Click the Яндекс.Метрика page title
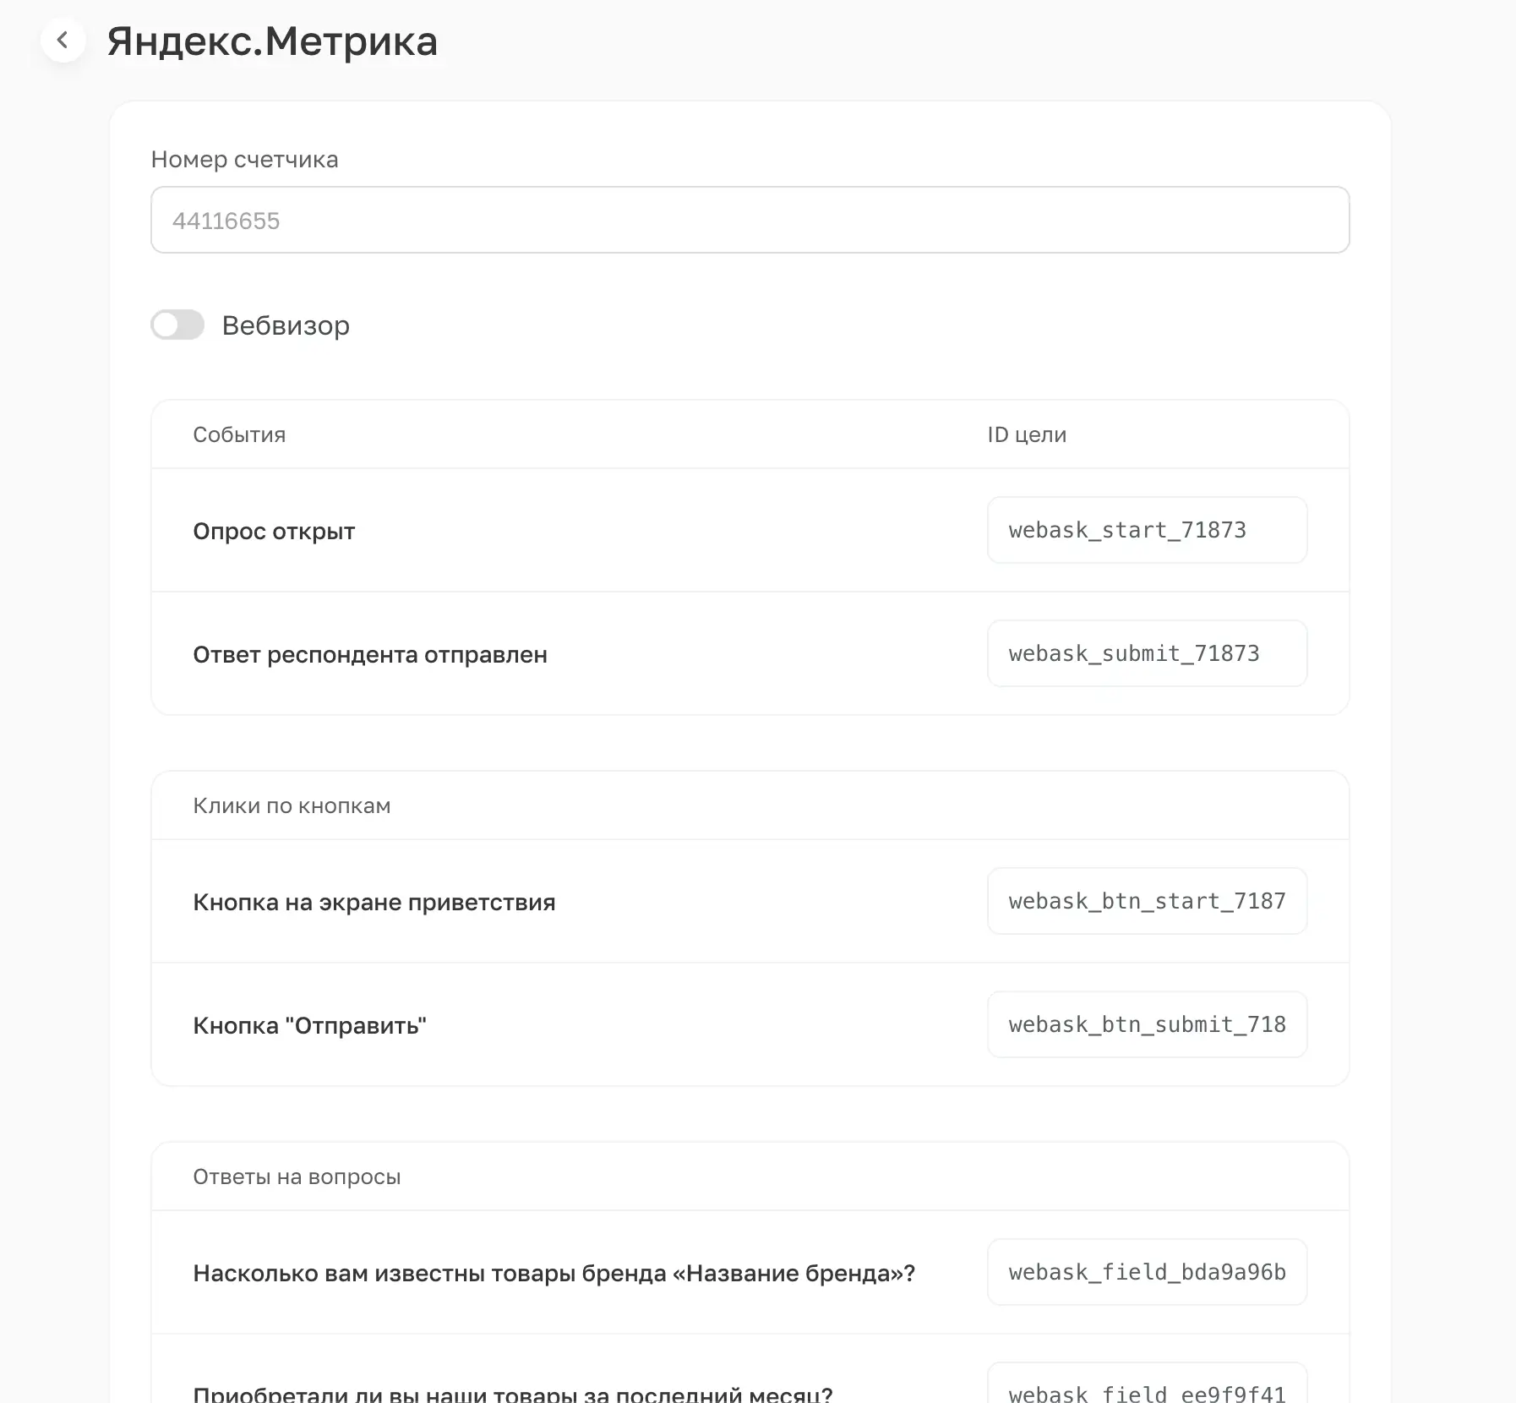1516x1403 pixels. point(270,41)
